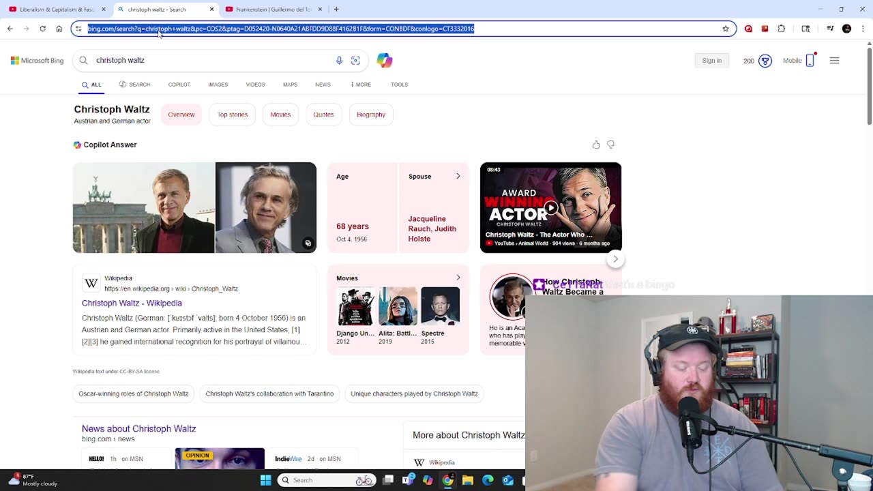Select Oscar-winning roles of Christoph Waltz suggestion
The width and height of the screenshot is (873, 491).
pos(133,393)
